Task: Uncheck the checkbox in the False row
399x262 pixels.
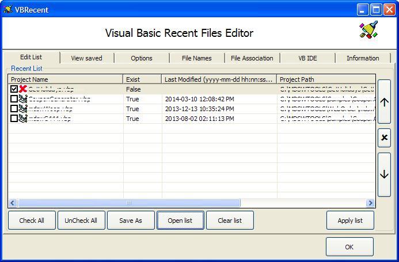Action: (x=14, y=89)
